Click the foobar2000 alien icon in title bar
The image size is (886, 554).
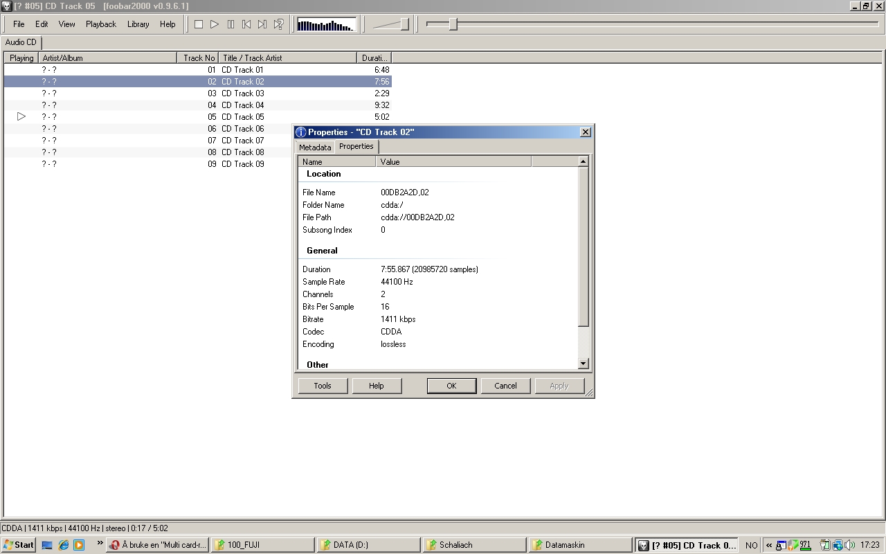pos(6,6)
